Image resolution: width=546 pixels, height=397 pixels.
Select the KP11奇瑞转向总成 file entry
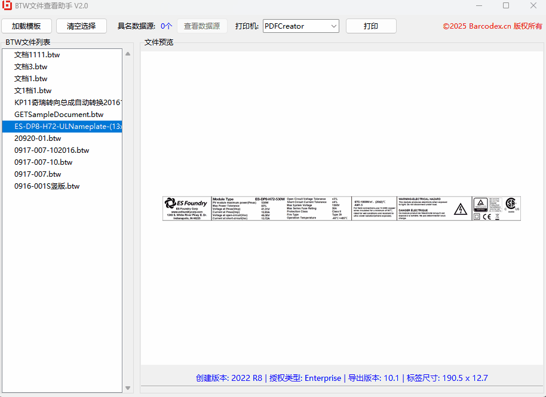[62, 102]
